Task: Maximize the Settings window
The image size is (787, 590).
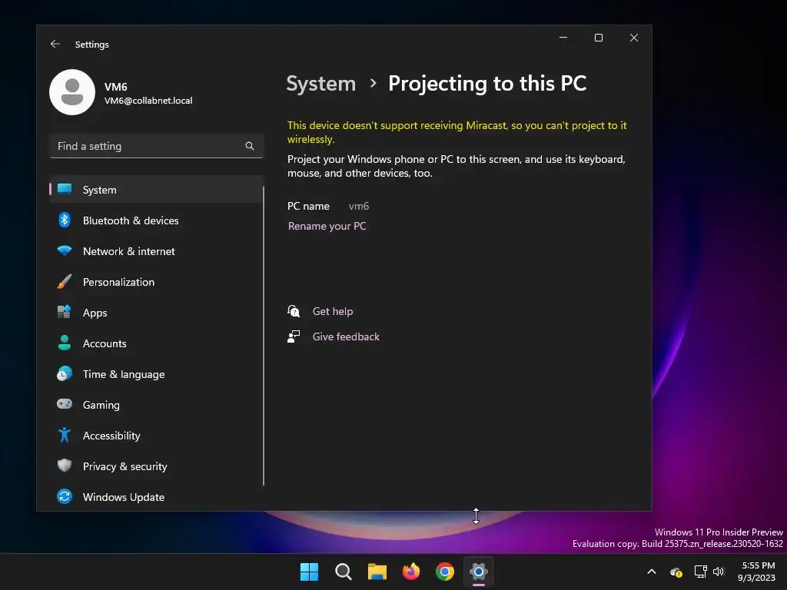Action: (x=598, y=38)
